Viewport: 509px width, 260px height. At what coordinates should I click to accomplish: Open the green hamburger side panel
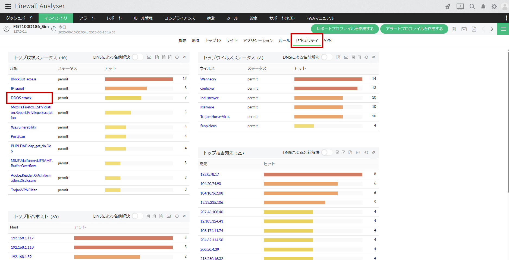coord(503,29)
